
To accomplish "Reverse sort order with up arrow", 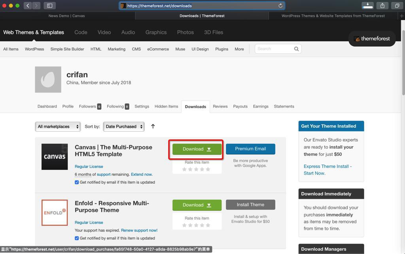I will [x=153, y=126].
